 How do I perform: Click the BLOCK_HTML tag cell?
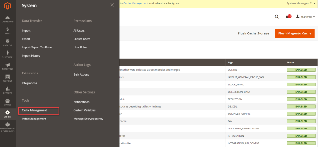click(255, 84)
